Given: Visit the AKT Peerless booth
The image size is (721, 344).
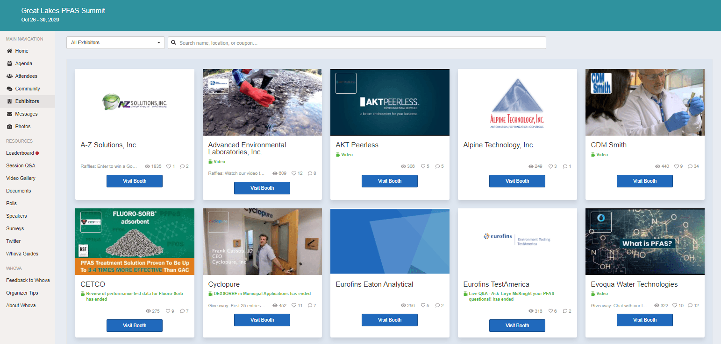Looking at the screenshot, I should coord(390,181).
